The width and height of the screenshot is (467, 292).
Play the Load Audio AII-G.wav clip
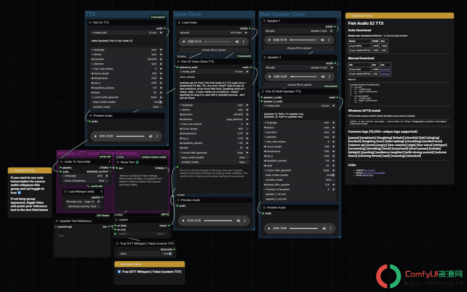(x=184, y=42)
